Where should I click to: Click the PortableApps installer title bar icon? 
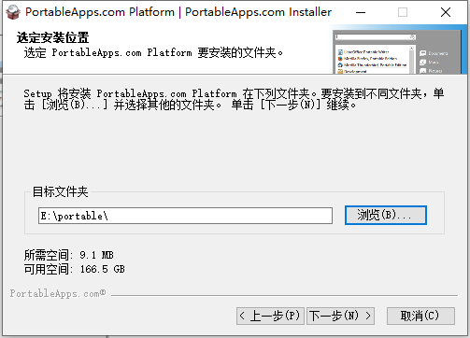pos(13,12)
